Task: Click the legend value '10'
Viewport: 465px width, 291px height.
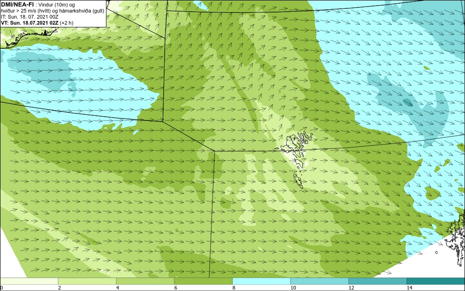Action: click(293, 288)
